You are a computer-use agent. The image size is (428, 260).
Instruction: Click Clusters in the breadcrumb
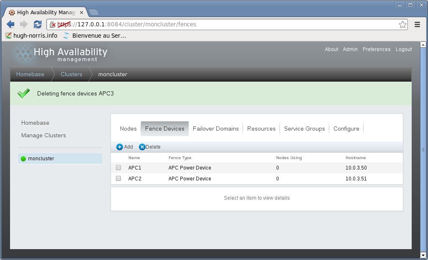[72, 75]
